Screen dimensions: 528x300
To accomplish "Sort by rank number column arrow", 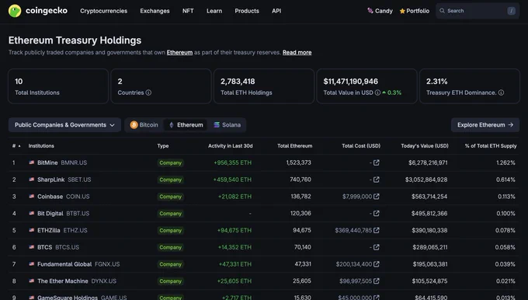I will point(19,146).
